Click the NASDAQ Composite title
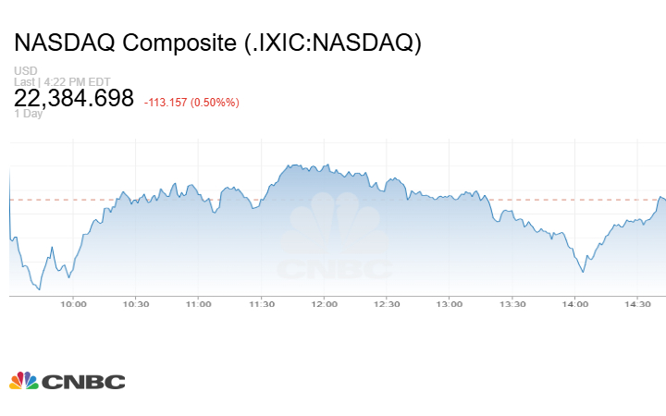This screenshot has width=666, height=416. tap(217, 43)
